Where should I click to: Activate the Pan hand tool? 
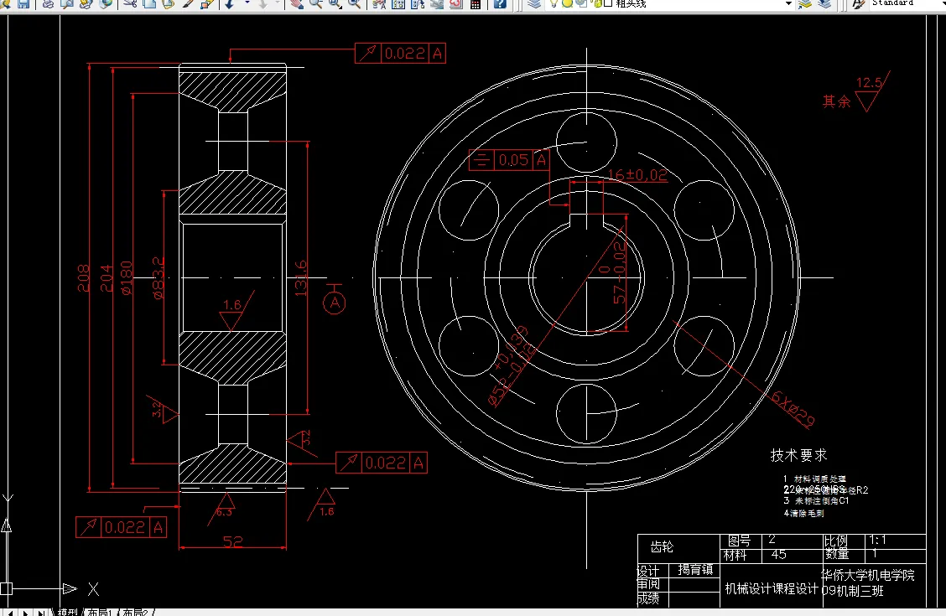click(x=296, y=3)
